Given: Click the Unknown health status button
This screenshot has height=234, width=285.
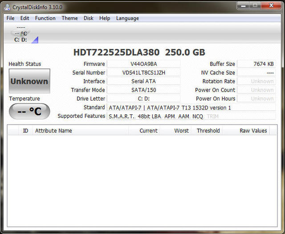Looking at the screenshot, I should tap(29, 81).
